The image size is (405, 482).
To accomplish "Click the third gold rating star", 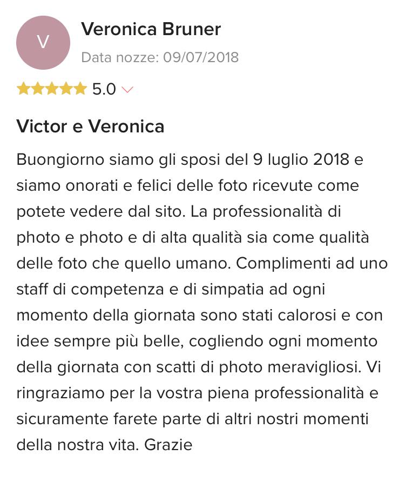I will click(x=52, y=89).
